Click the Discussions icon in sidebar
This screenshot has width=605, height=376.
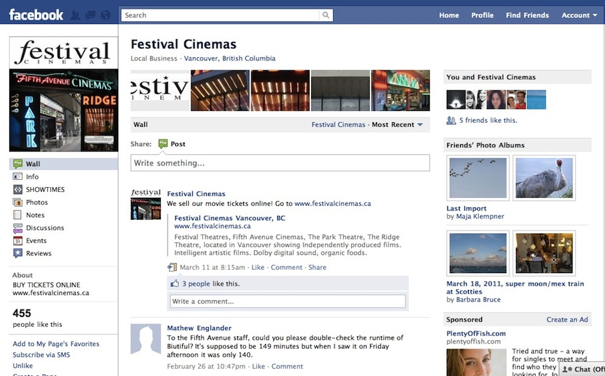(x=18, y=228)
